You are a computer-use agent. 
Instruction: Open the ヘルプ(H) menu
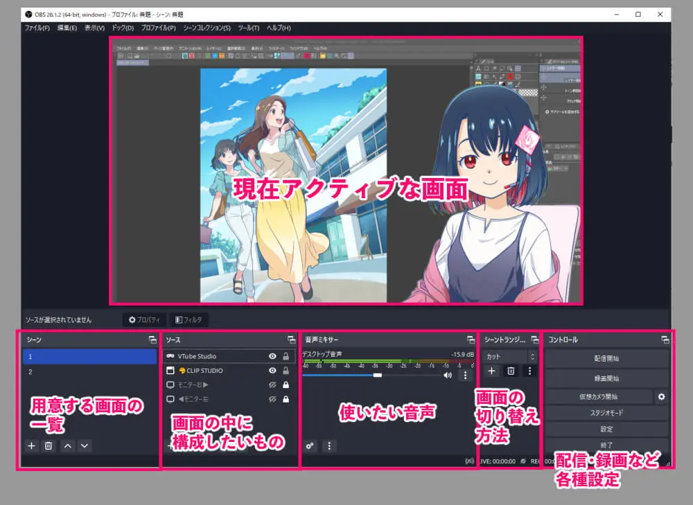279,28
